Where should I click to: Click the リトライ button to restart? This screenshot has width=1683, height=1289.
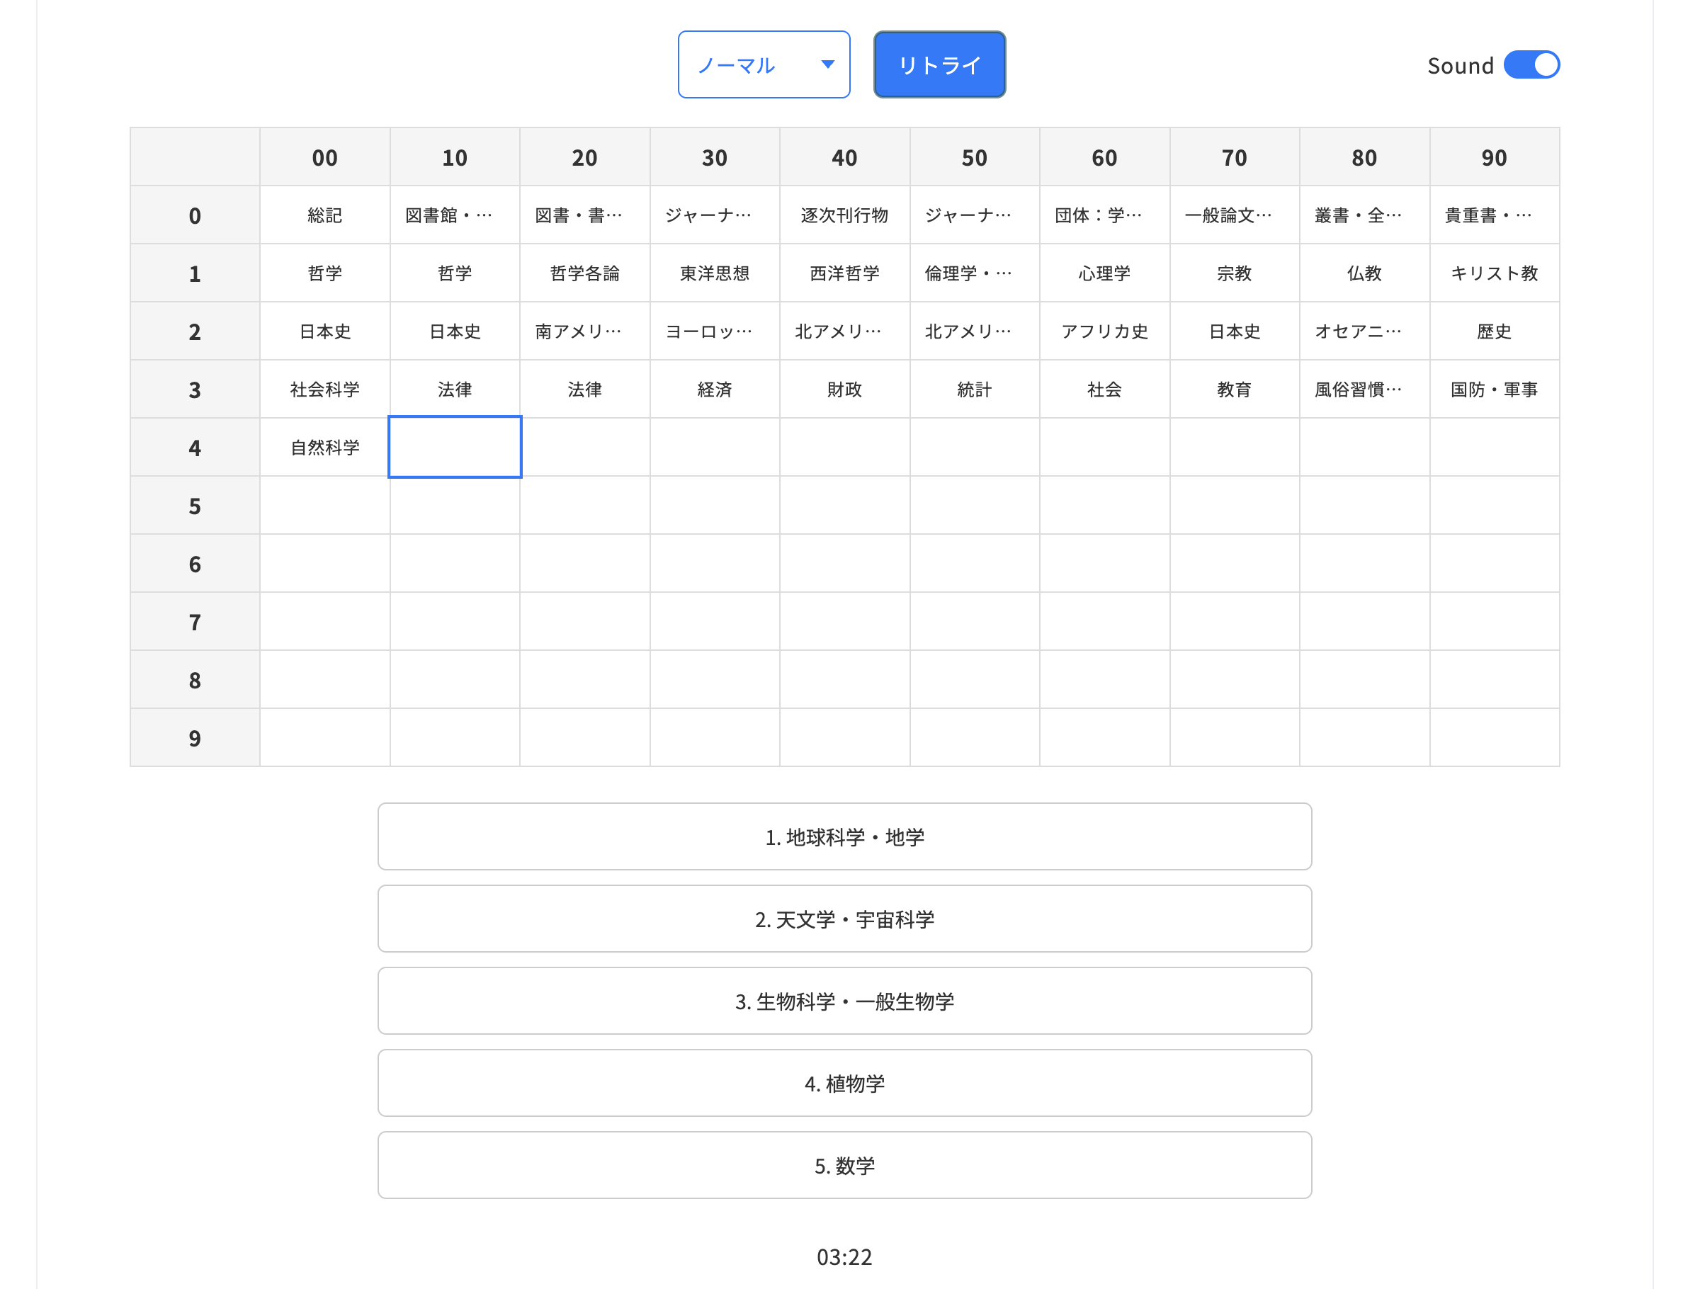939,64
